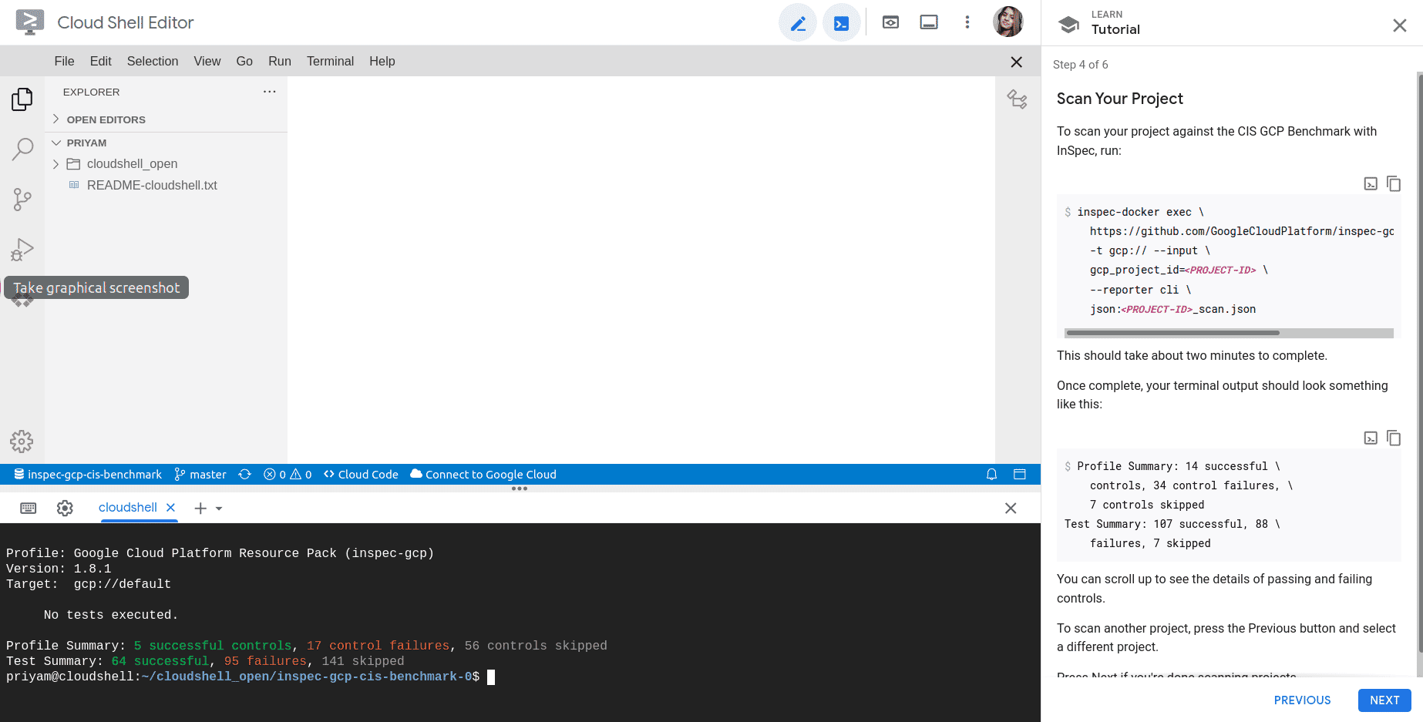Image resolution: width=1423 pixels, height=722 pixels.
Task: Click the terminal layout panel icon
Action: [929, 22]
